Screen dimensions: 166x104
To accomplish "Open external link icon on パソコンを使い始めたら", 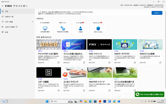I will pos(84,62).
